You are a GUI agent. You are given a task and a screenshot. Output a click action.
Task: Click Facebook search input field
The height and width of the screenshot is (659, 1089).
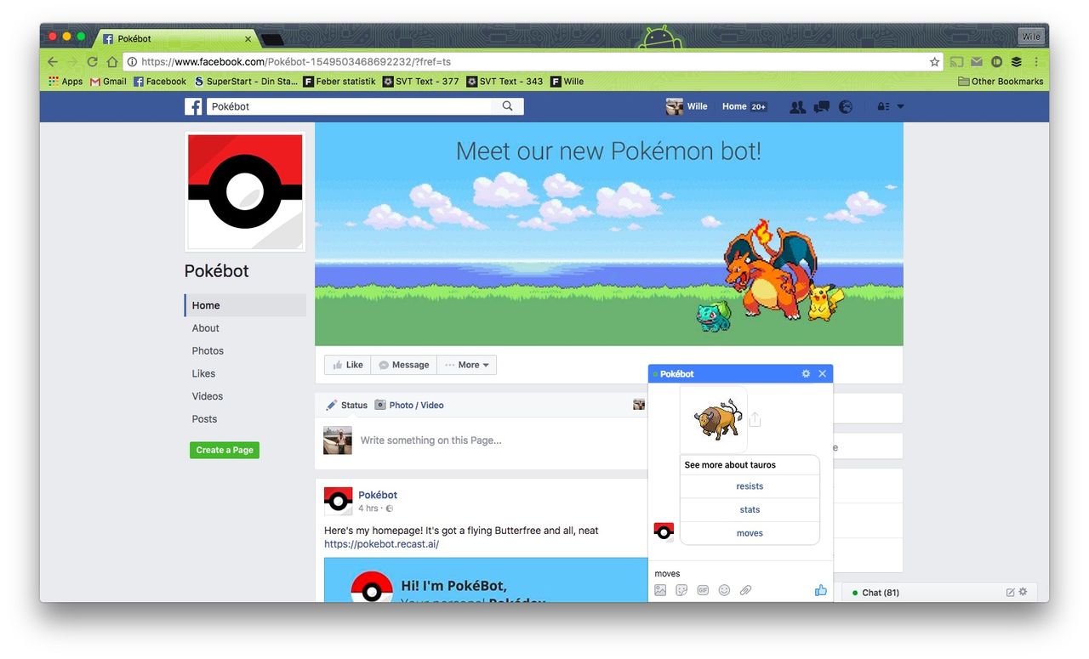(x=349, y=106)
